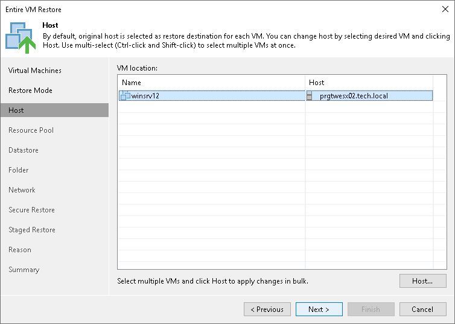Jump to the Network step
The height and width of the screenshot is (324, 455).
point(22,190)
